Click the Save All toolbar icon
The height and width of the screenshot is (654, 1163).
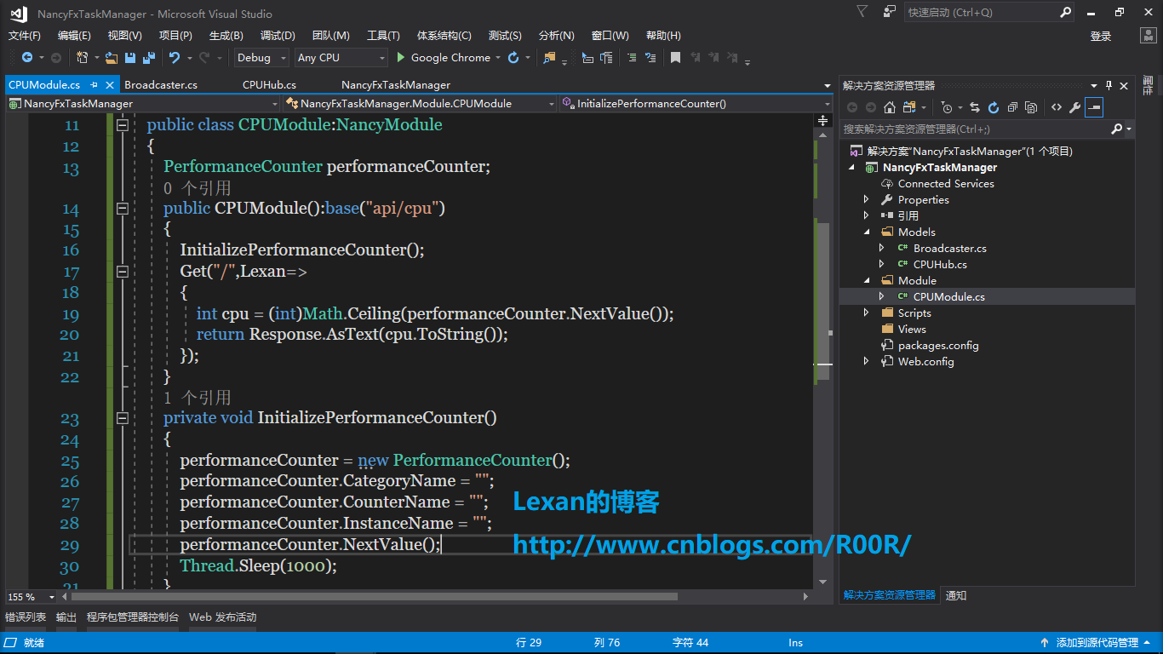click(x=149, y=58)
